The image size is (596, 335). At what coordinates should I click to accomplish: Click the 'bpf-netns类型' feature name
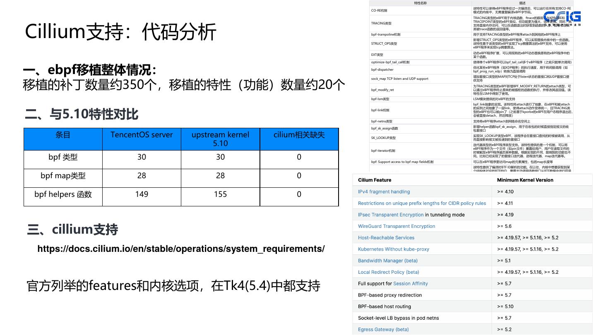382,122
